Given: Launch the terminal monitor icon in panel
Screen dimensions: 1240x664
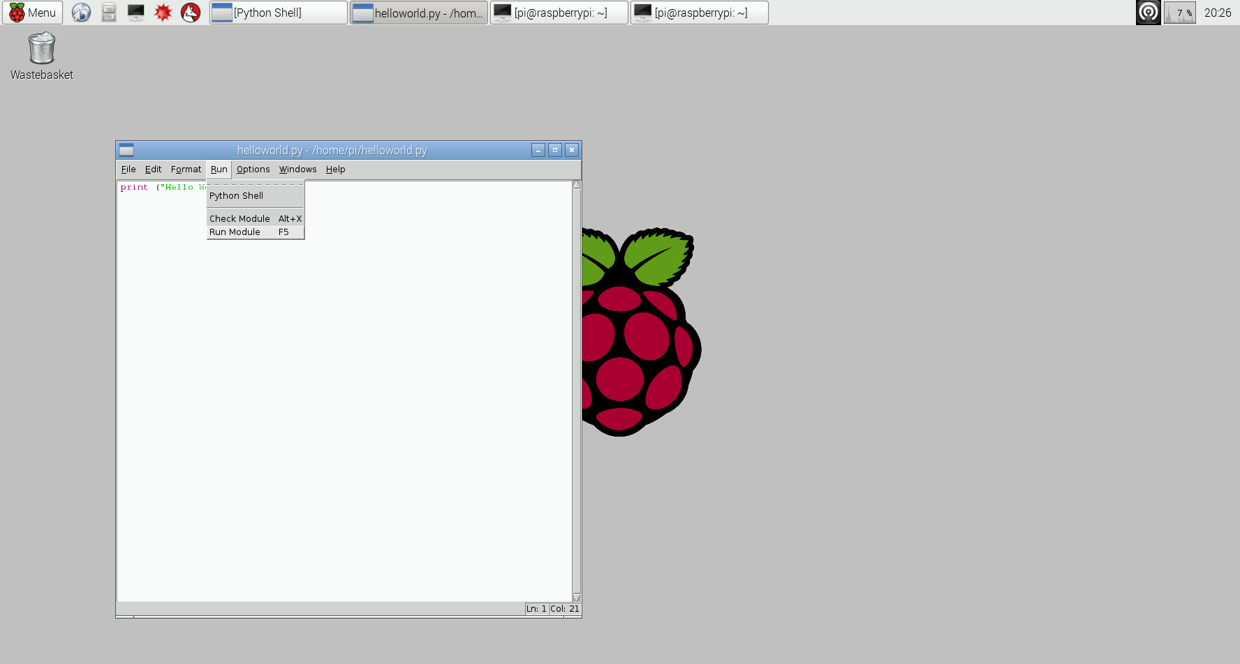Looking at the screenshot, I should click(x=135, y=13).
